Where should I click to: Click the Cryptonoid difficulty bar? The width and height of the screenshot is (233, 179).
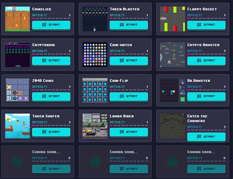(x=51, y=54)
